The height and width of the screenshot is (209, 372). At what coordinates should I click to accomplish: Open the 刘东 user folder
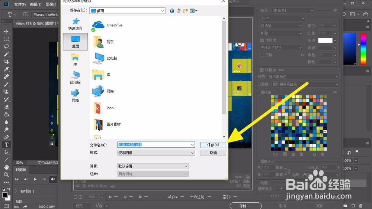click(103, 42)
